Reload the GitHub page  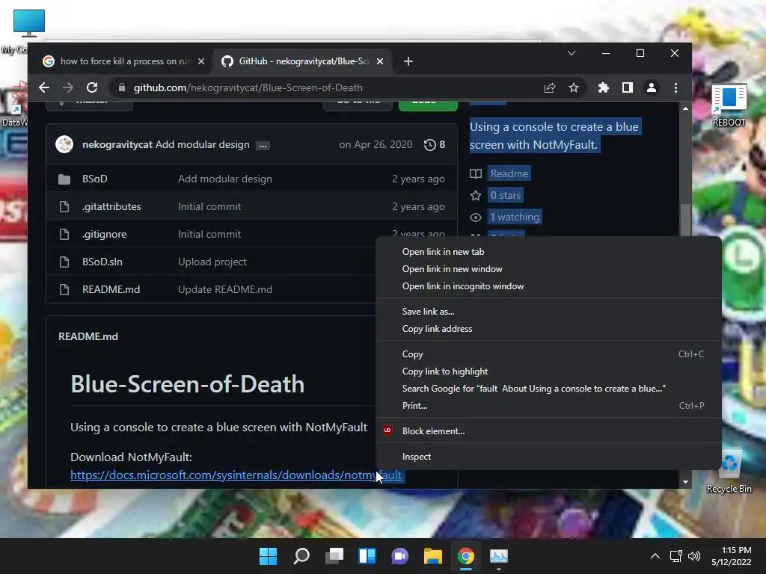[92, 87]
